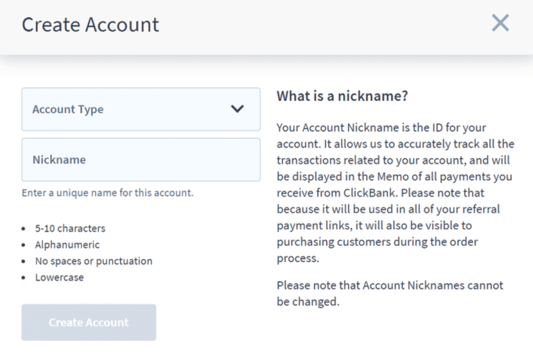
Task: Open the Account Type dropdown
Action: 141,109
